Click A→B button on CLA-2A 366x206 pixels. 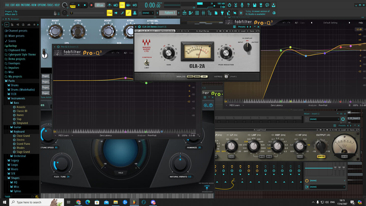pos(234,31)
